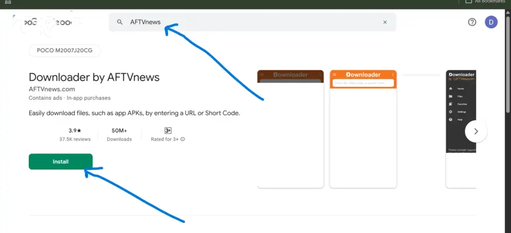Open the All Bookmarks folder

tap(486, 2)
